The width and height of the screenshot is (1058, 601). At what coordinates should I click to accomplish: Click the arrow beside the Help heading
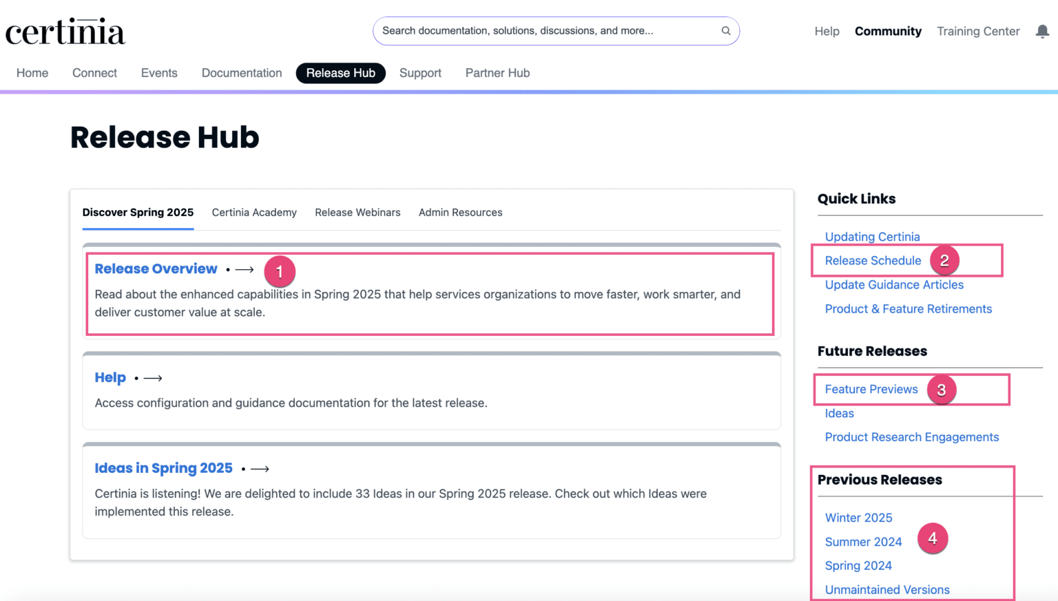153,378
